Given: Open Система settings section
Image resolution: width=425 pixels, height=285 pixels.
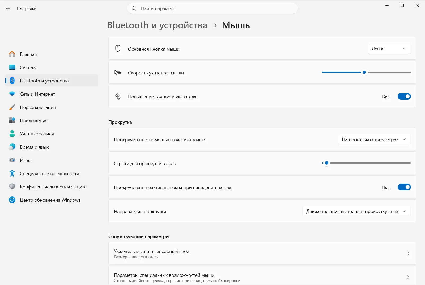Looking at the screenshot, I should tap(52, 67).
